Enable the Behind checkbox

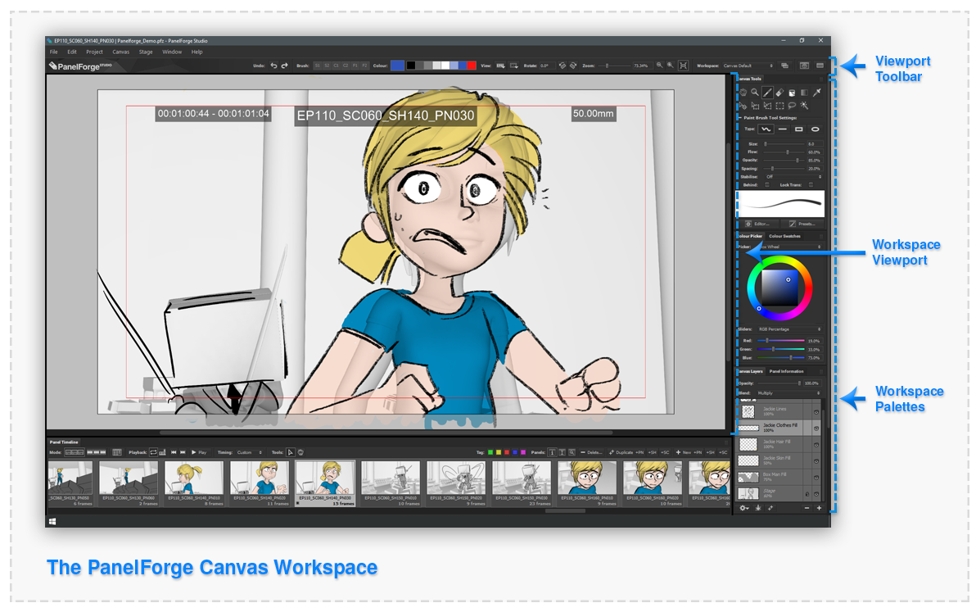point(766,185)
